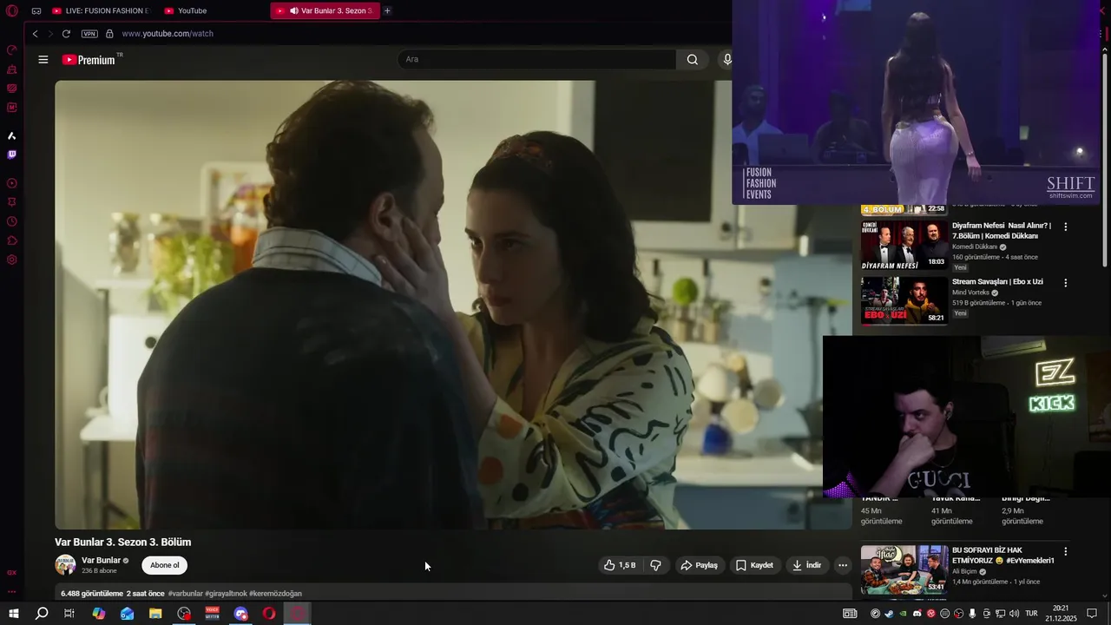Open Twitch panel in Opera sidebar

[x=12, y=155]
